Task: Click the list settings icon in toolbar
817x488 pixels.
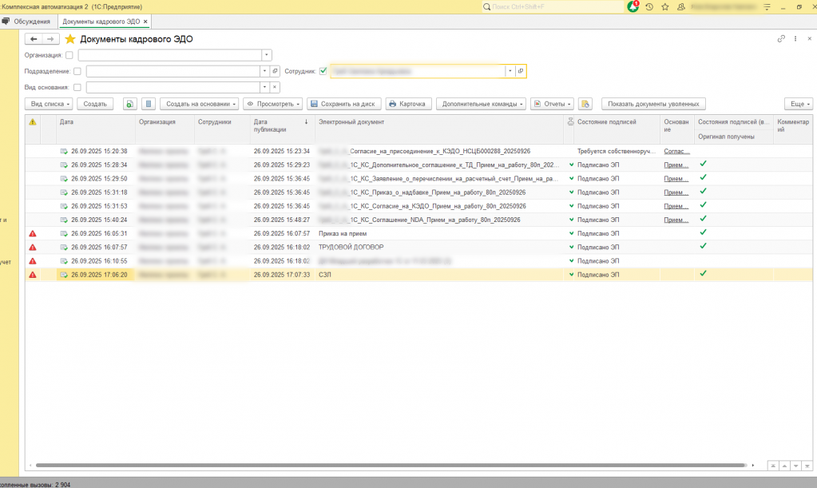Action: [x=149, y=104]
